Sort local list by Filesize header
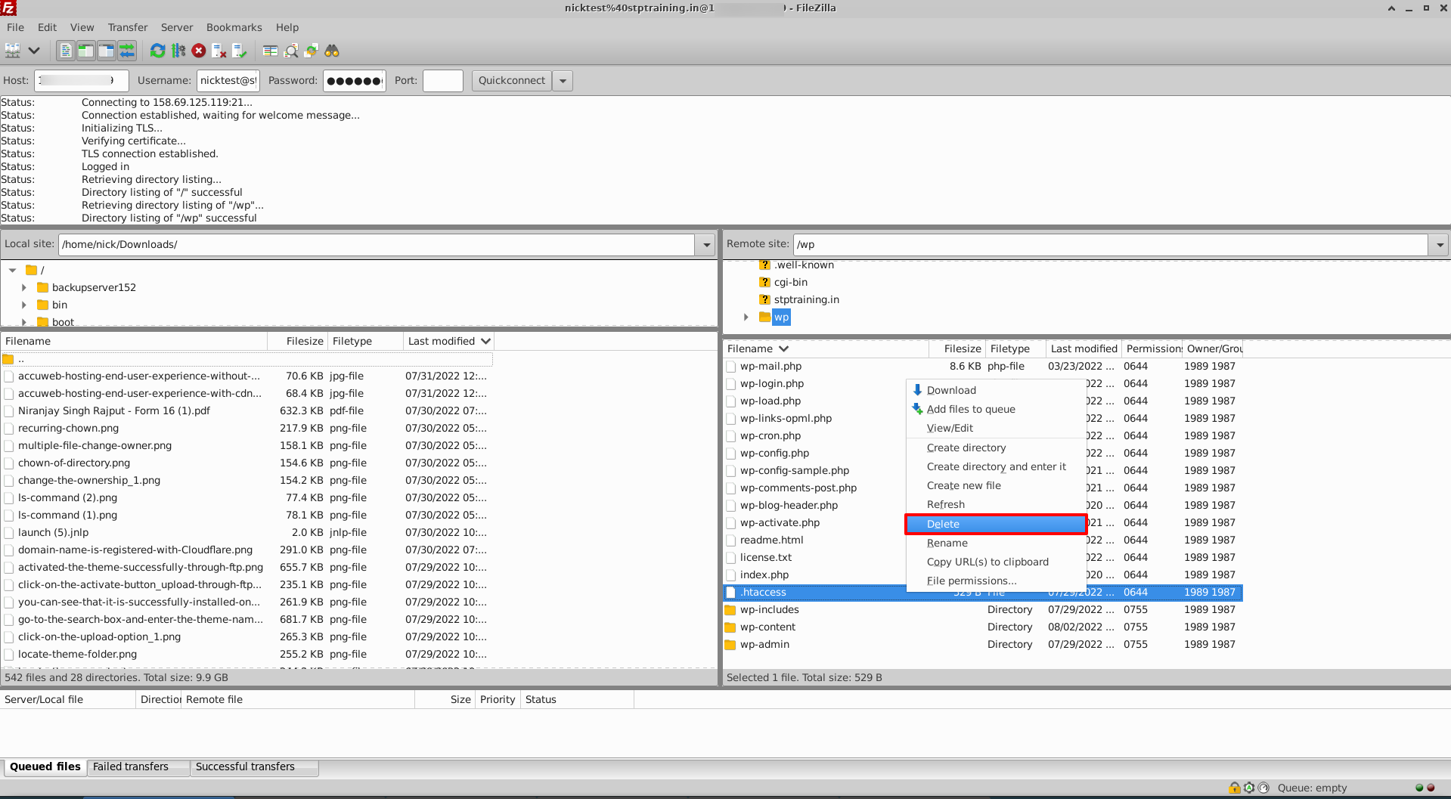Image resolution: width=1451 pixels, height=799 pixels. [297, 342]
